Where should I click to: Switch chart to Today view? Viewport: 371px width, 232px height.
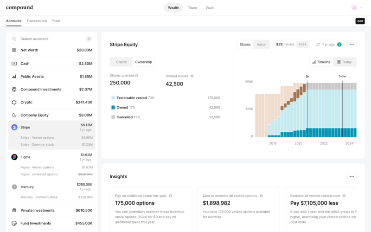click(x=344, y=62)
